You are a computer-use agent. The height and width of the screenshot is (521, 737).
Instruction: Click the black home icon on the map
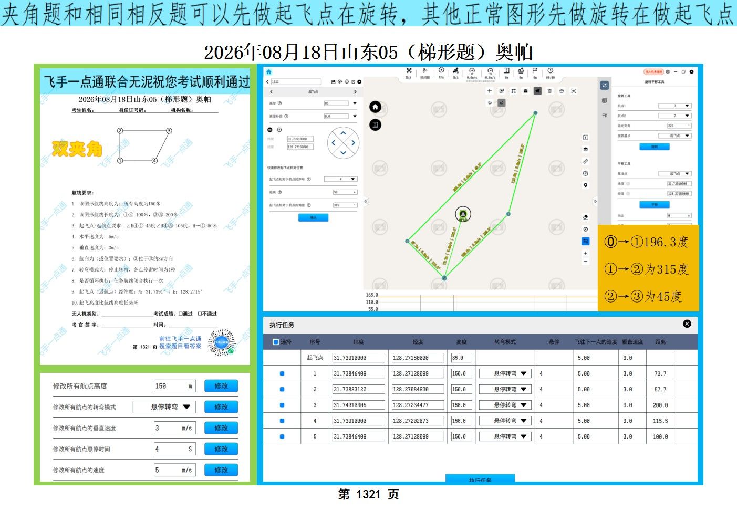coord(375,107)
